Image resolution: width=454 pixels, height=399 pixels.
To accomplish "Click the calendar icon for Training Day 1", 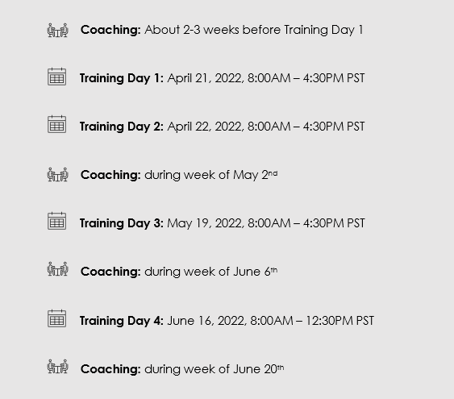I will coord(56,77).
